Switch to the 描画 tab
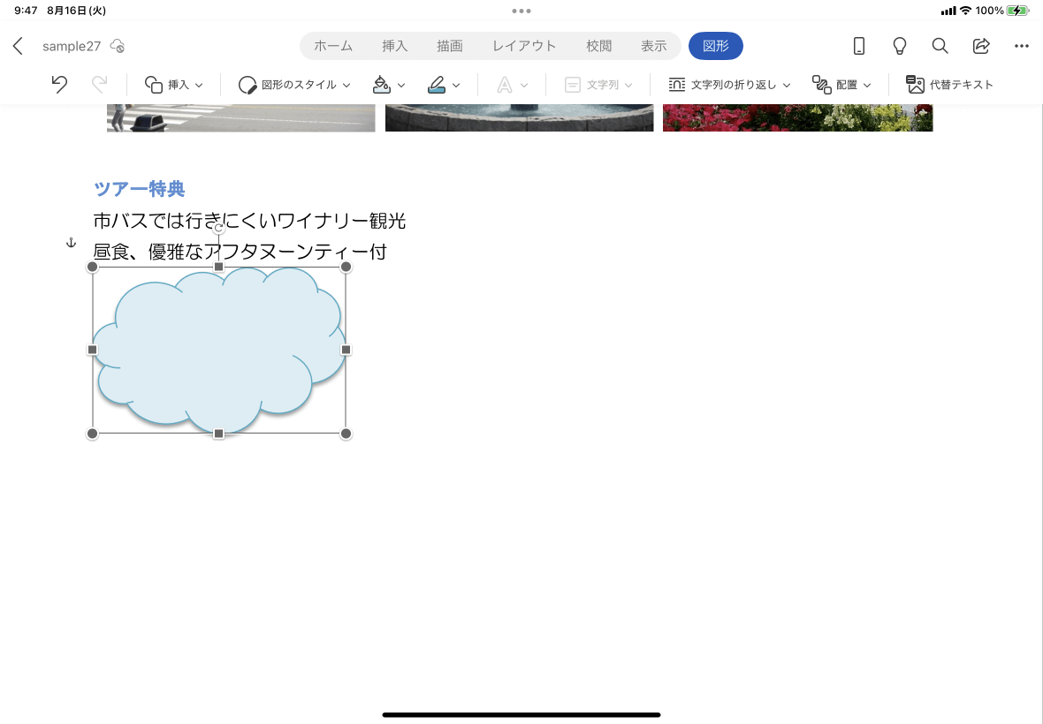Viewport: 1043px width, 724px height. (450, 46)
